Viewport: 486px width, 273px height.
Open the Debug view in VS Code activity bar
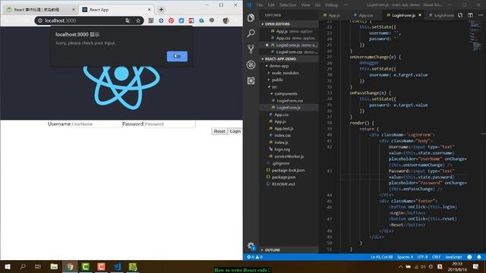tap(251, 64)
